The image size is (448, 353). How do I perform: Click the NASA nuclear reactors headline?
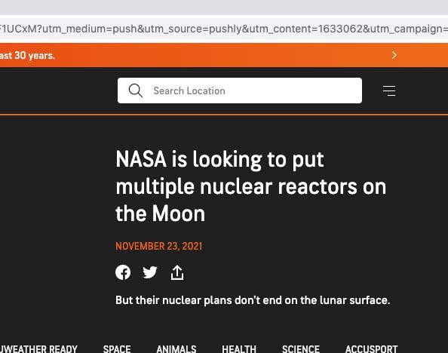click(x=251, y=186)
